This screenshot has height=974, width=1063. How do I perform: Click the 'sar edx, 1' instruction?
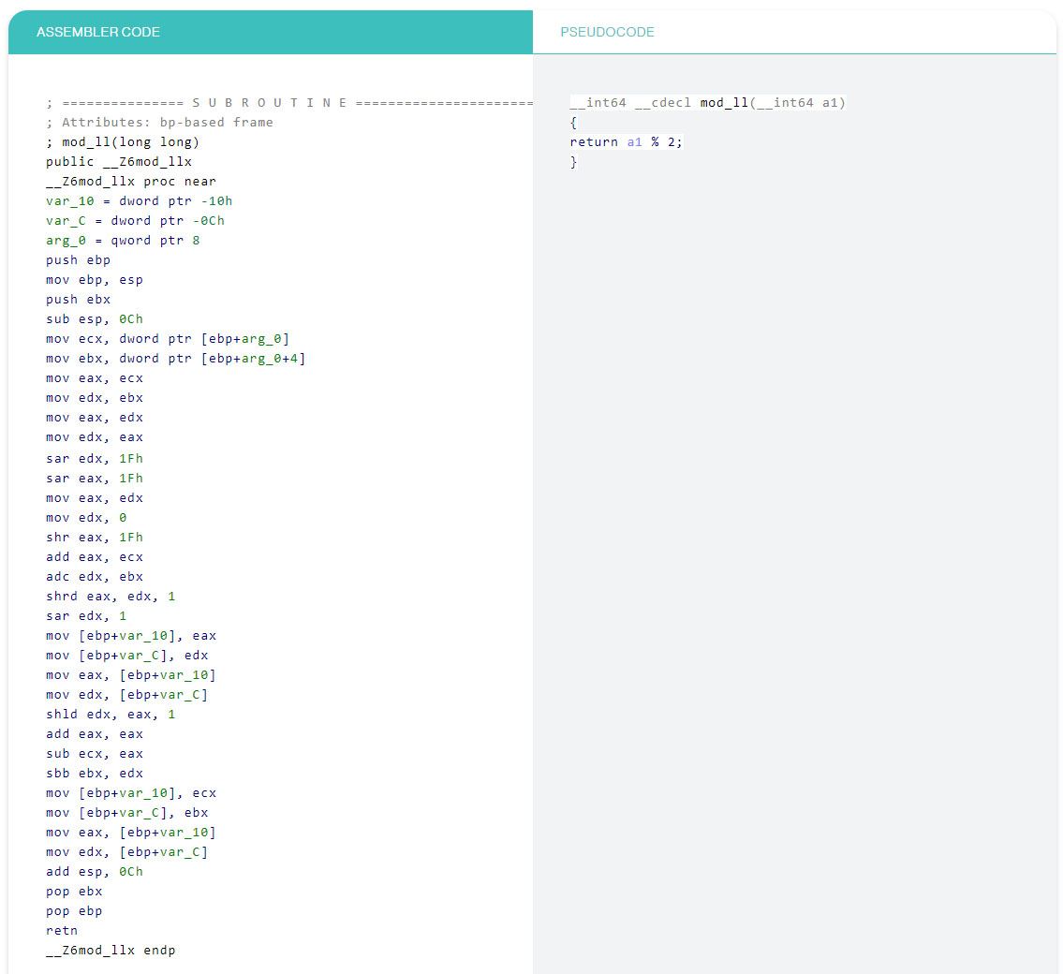click(x=86, y=616)
